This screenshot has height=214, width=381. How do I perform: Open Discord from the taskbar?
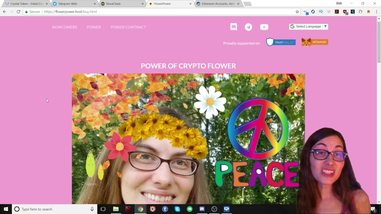(202, 209)
